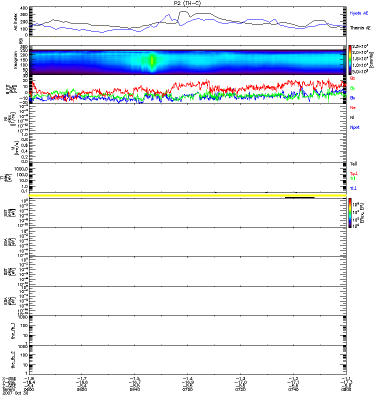375x400 pixels.
Task: Click the X-GSE row label
Action: pos(9,379)
